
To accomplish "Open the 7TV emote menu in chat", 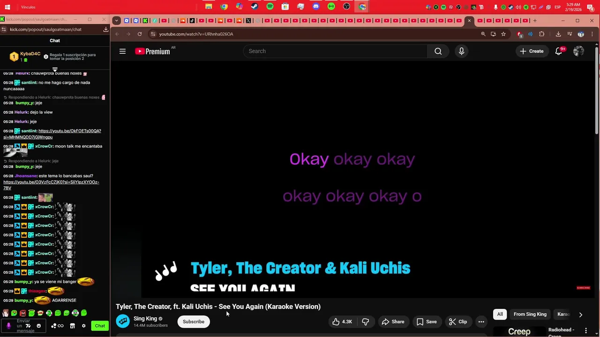I will (28, 326).
